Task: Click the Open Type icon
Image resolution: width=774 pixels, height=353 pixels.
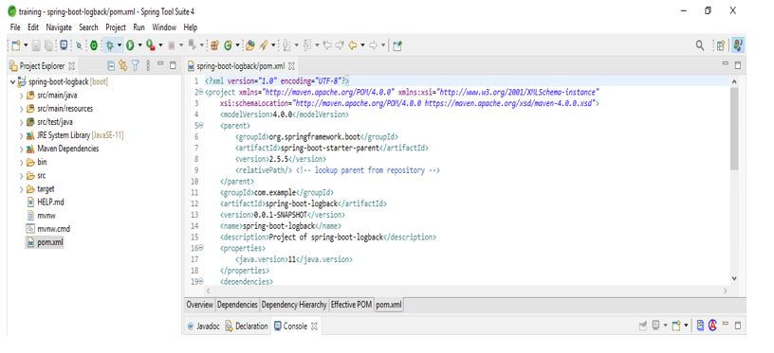Action: pyautogui.click(x=249, y=45)
